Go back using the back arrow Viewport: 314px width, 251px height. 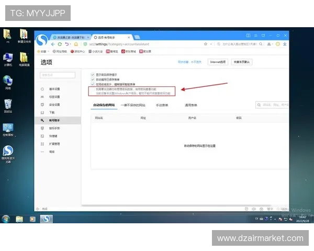click(53, 44)
